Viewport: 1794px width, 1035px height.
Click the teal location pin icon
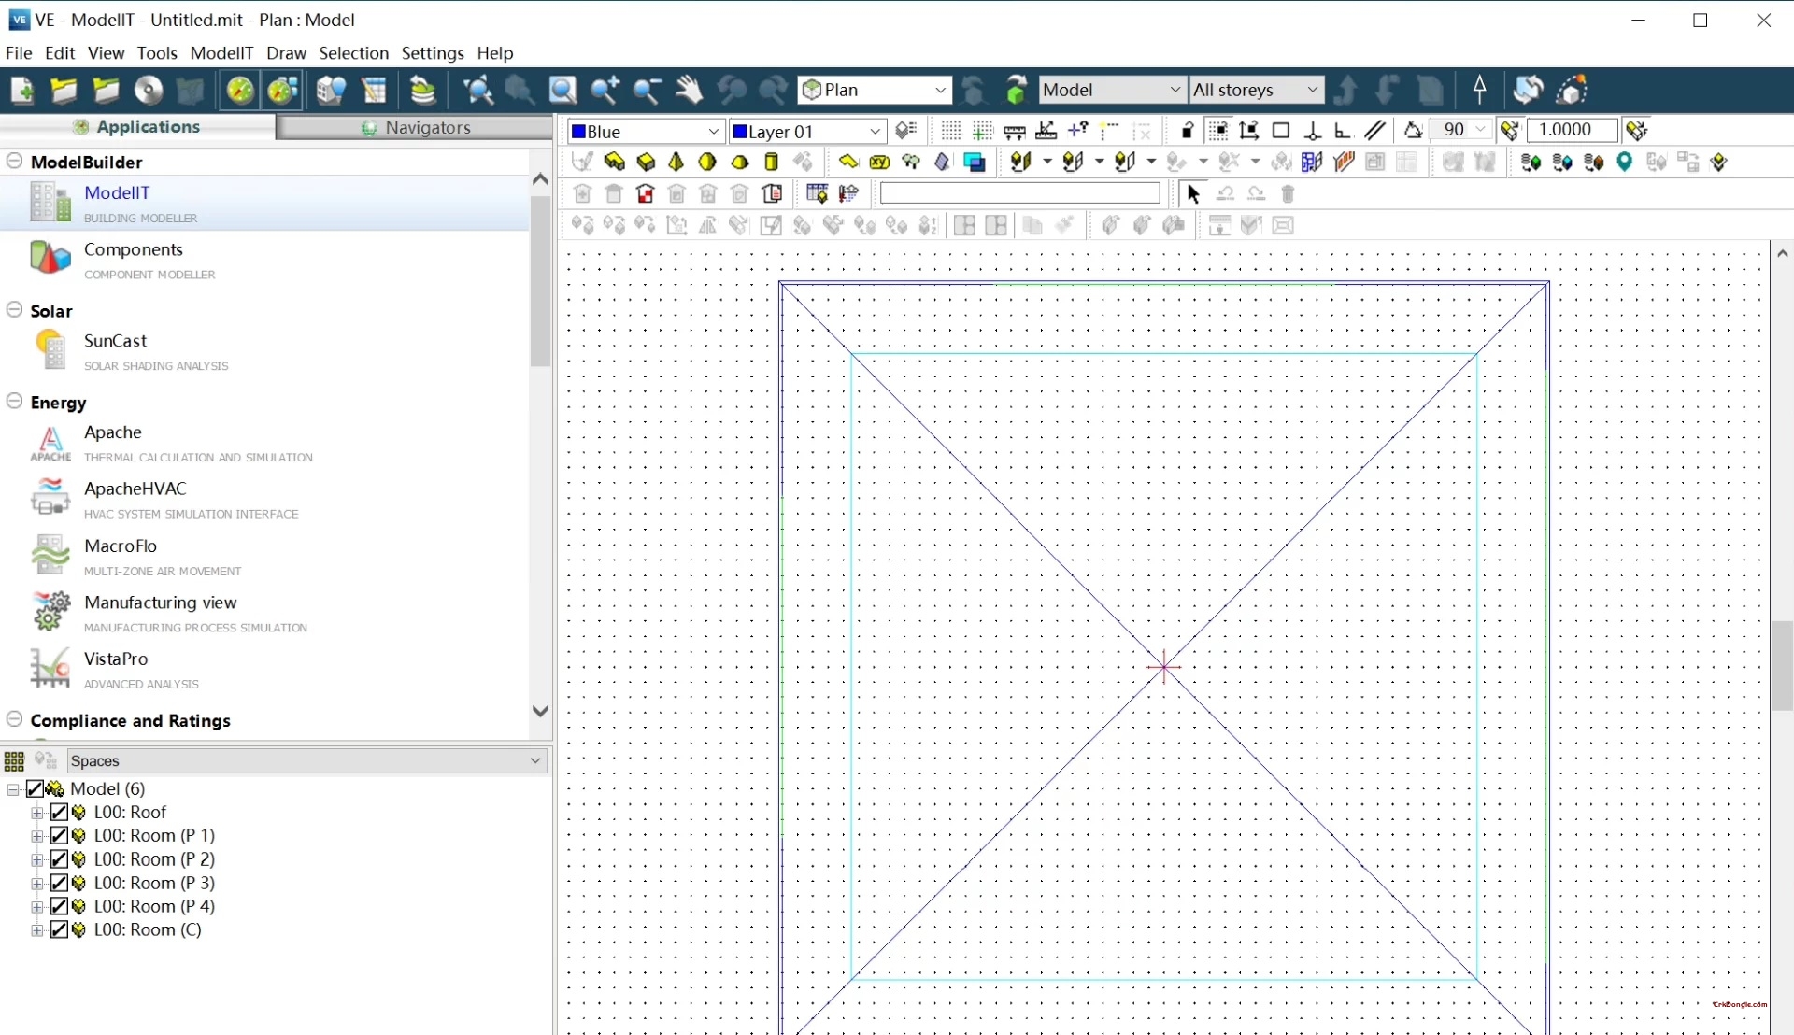point(1625,163)
